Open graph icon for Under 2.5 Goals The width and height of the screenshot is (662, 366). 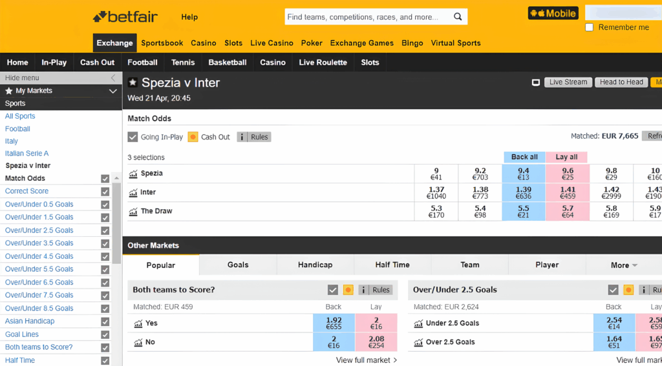click(x=418, y=323)
